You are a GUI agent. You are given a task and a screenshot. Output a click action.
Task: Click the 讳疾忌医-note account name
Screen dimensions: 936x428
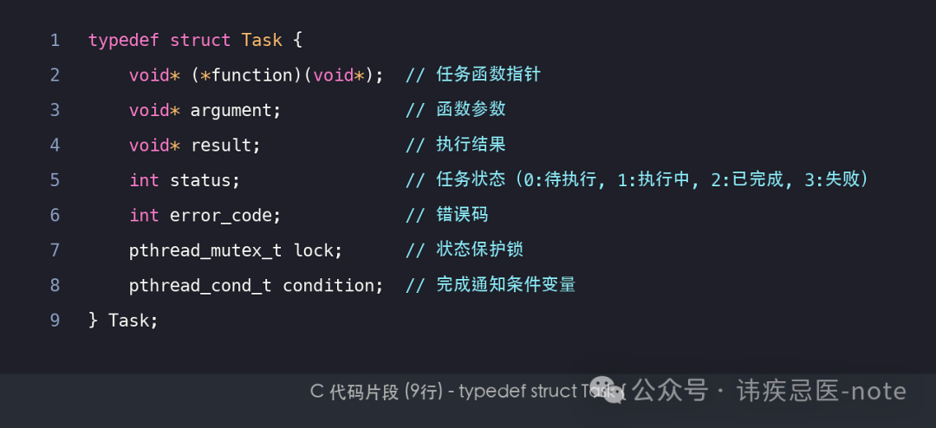click(x=822, y=391)
